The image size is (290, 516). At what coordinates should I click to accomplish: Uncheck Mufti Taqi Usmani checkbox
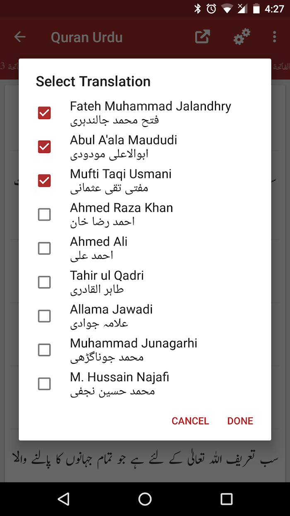click(44, 181)
